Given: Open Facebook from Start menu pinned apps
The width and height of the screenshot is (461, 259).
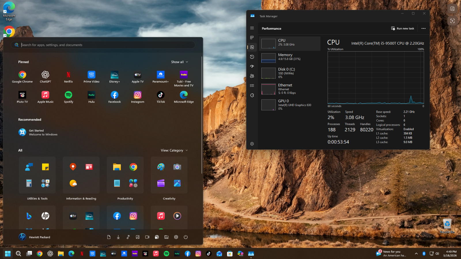Looking at the screenshot, I should coord(114,97).
